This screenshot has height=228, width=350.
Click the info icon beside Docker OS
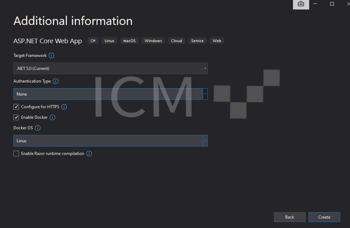point(38,128)
